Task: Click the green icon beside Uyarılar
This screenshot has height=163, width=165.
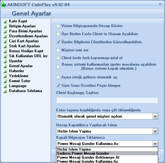Action: pos(5,61)
